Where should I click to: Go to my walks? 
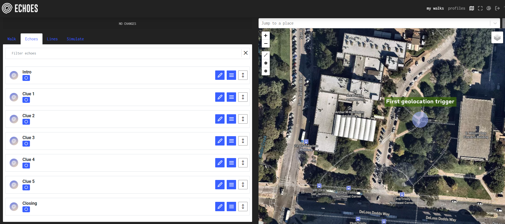pyautogui.click(x=435, y=8)
